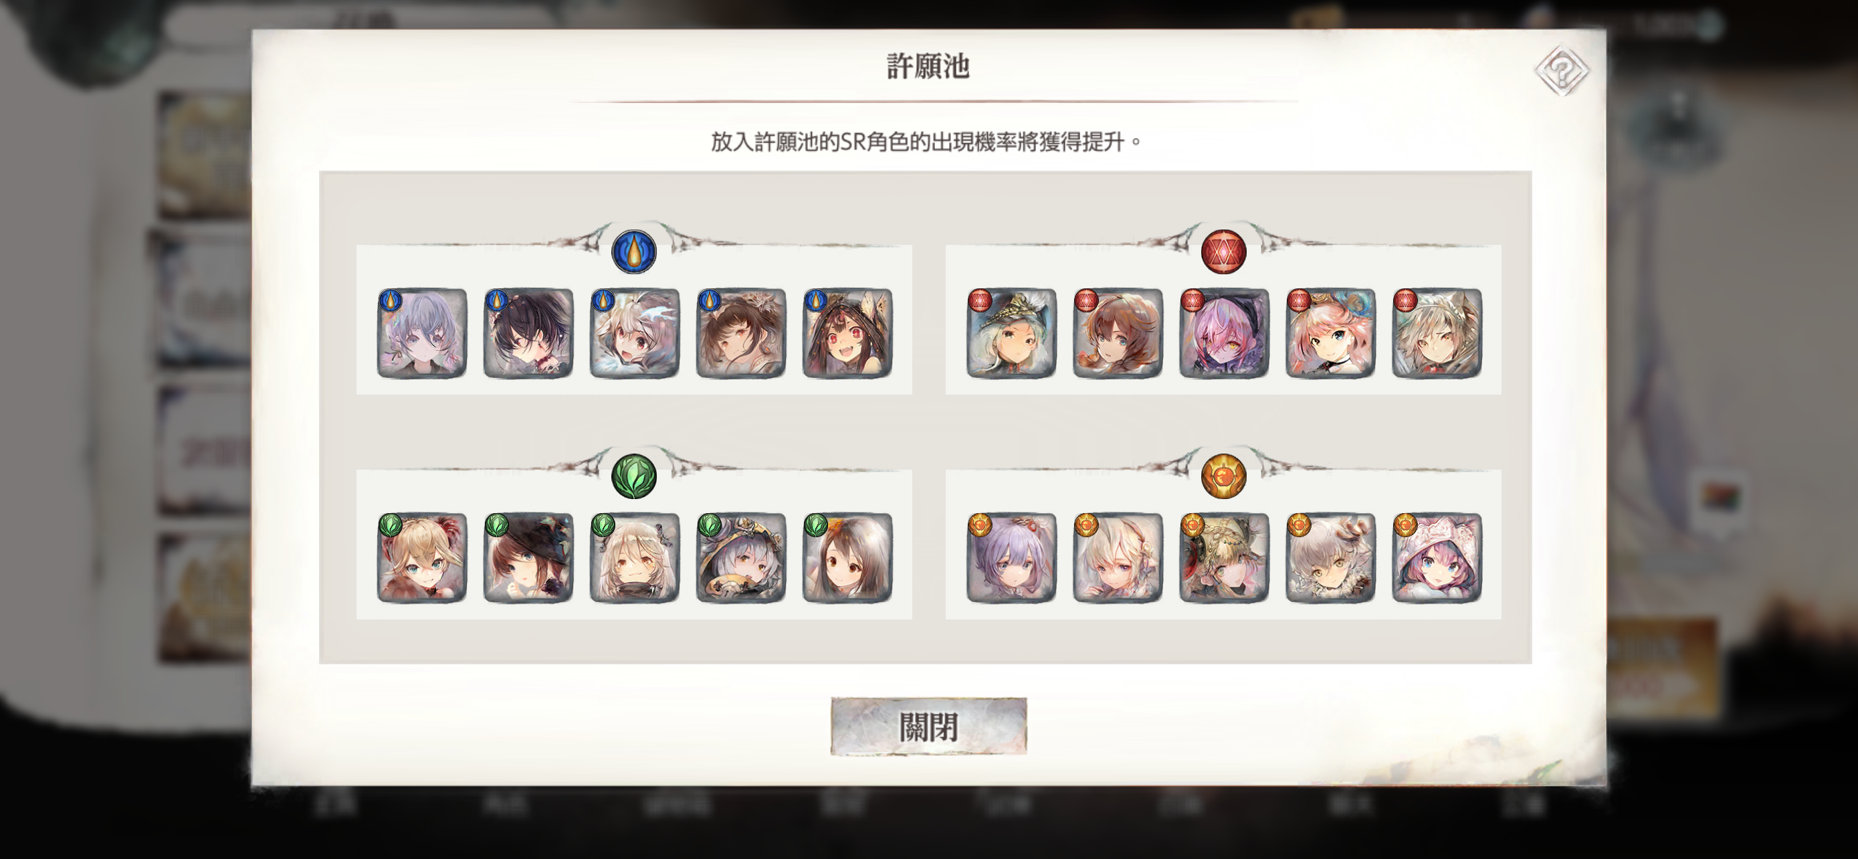Select the large blue water element emblem
The width and height of the screenshot is (1858, 859).
(634, 252)
